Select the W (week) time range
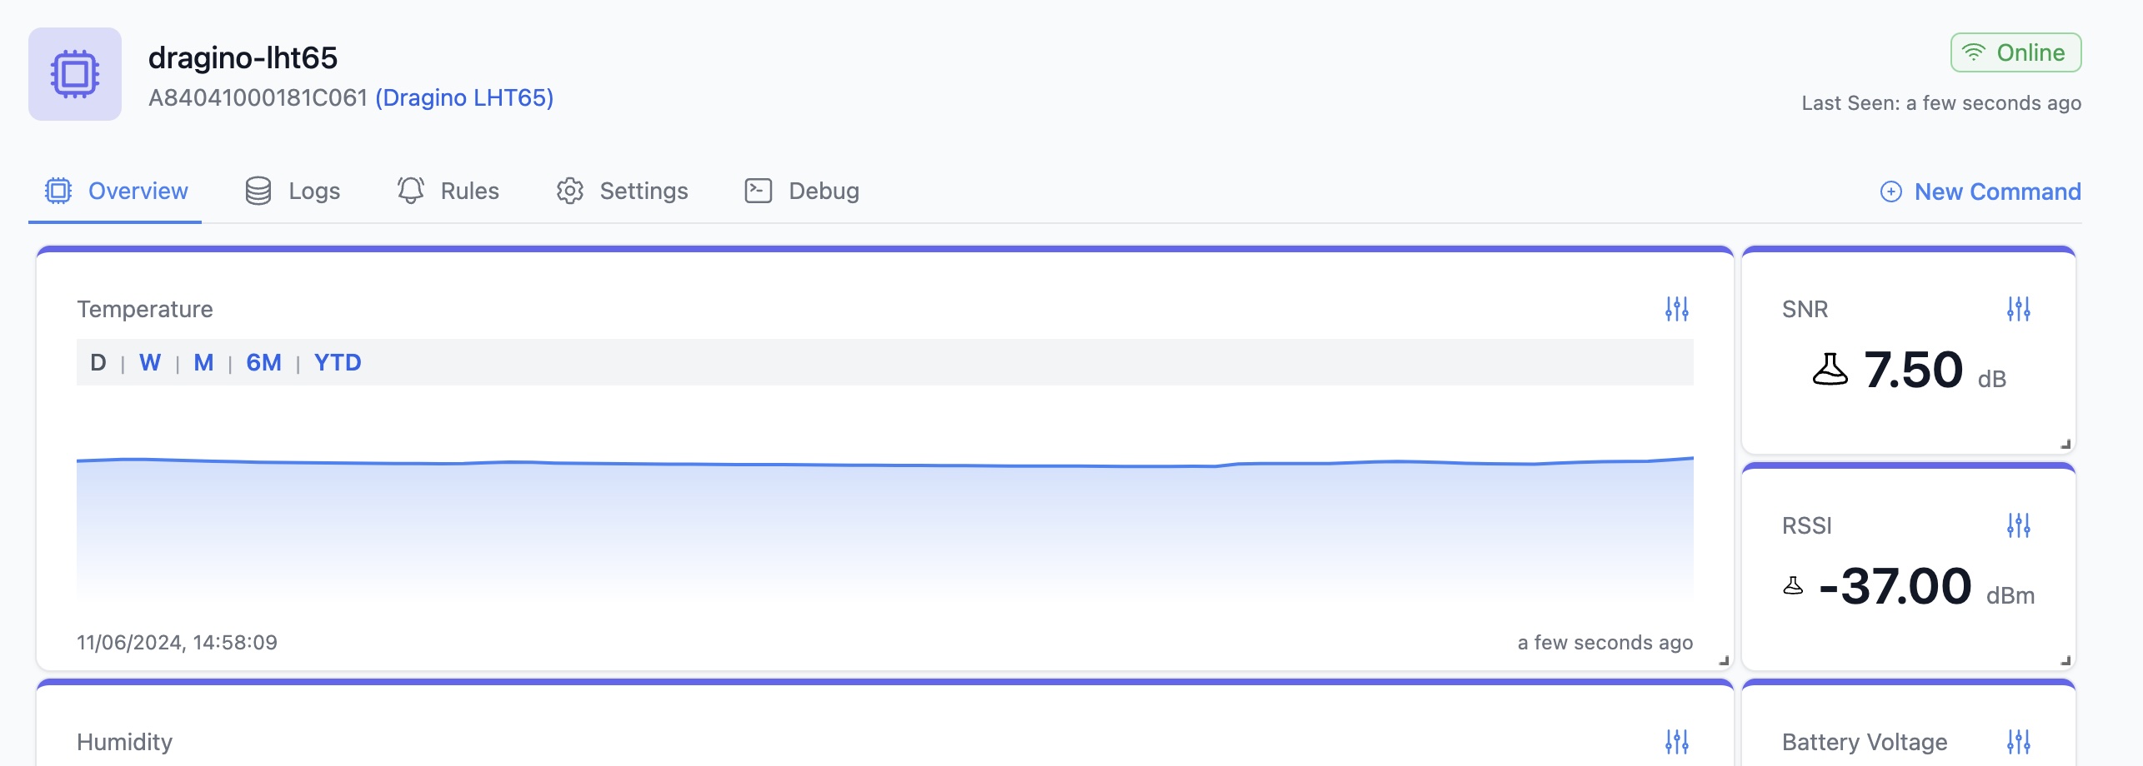This screenshot has height=766, width=2143. click(150, 363)
